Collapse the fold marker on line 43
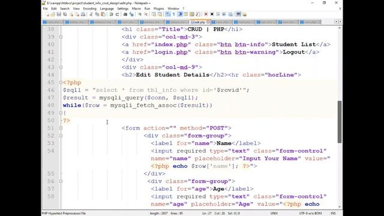 click(x=61, y=67)
